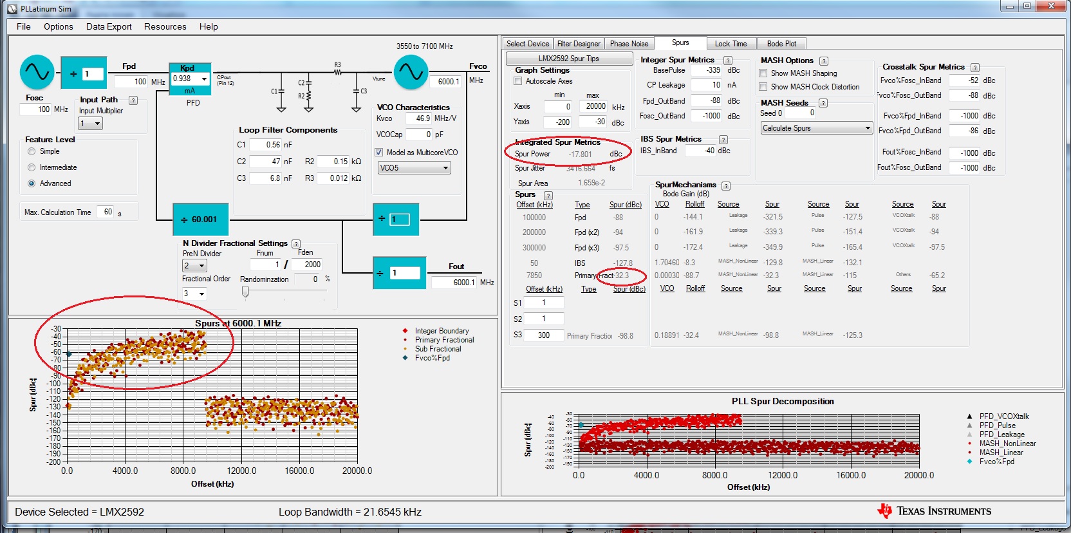Click the "PFD_VCOXtalk" legend entry
The width and height of the screenshot is (1071, 533).
tap(1004, 416)
